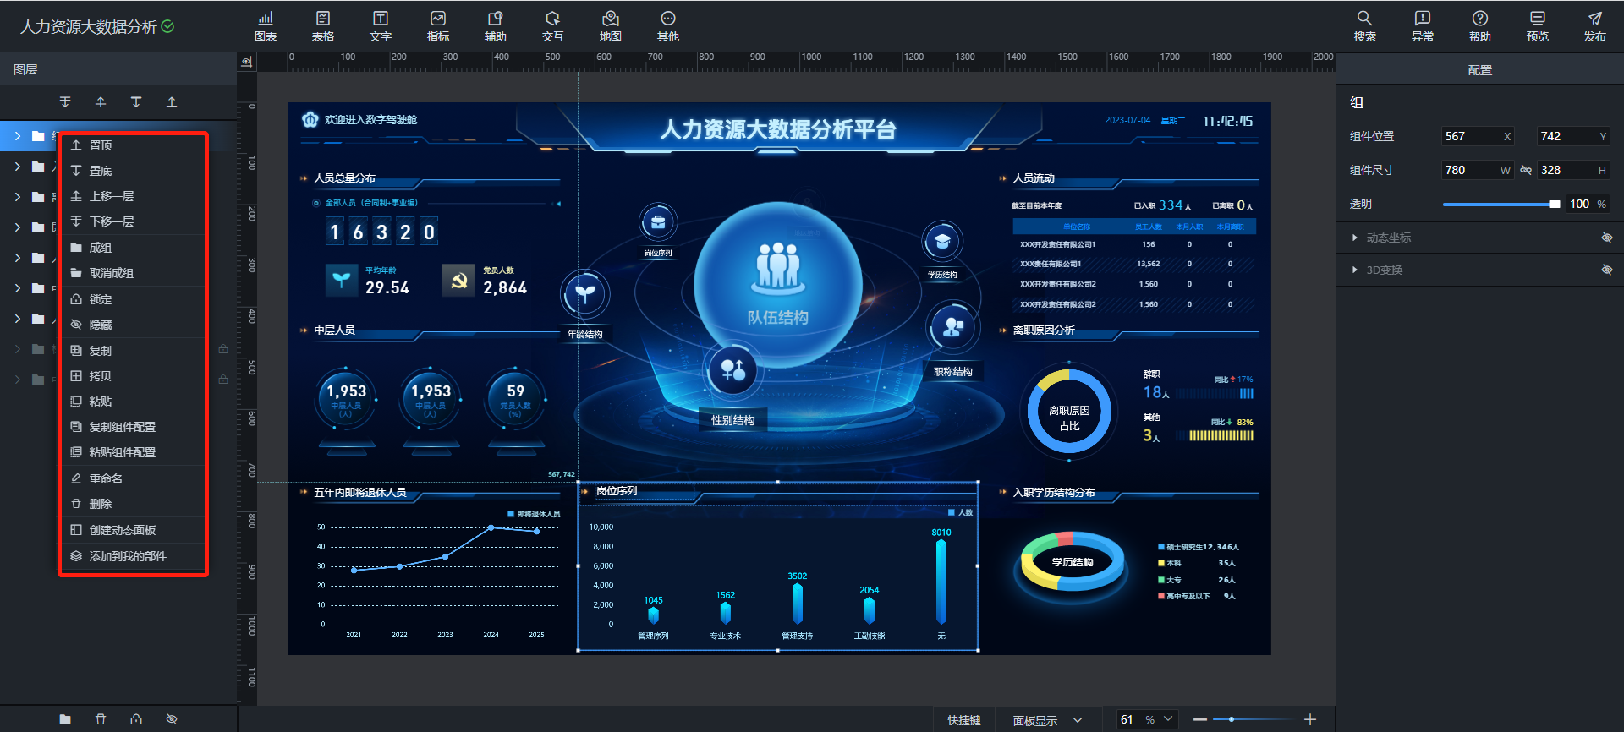
Task: Toggle the aspect ratio lock for size
Action: coord(1526,170)
